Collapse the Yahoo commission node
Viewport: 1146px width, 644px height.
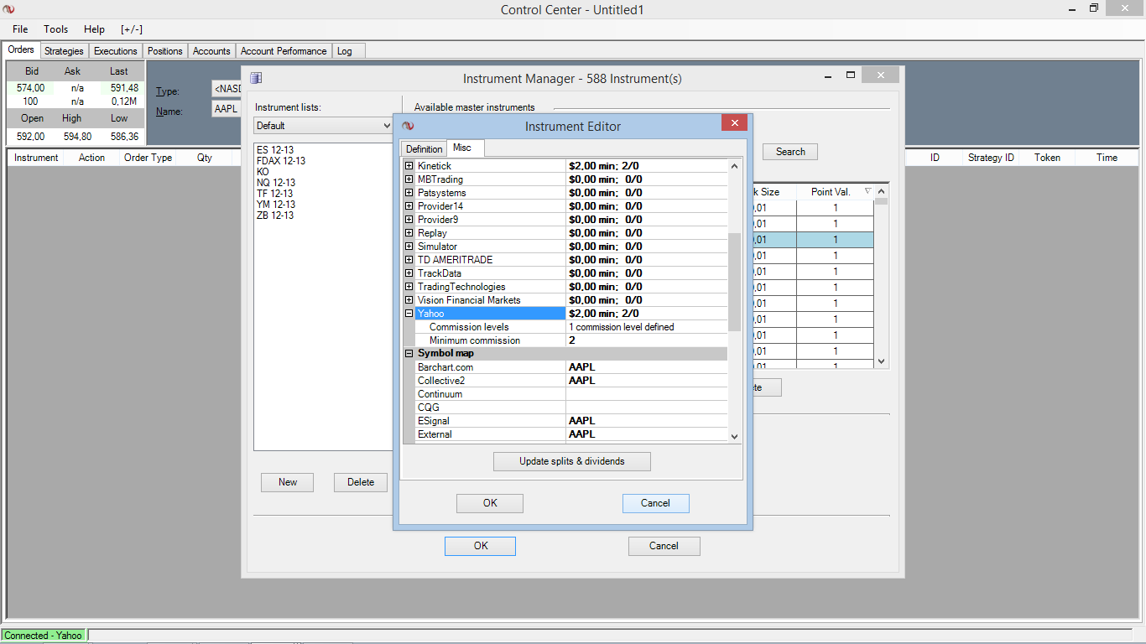[409, 314]
